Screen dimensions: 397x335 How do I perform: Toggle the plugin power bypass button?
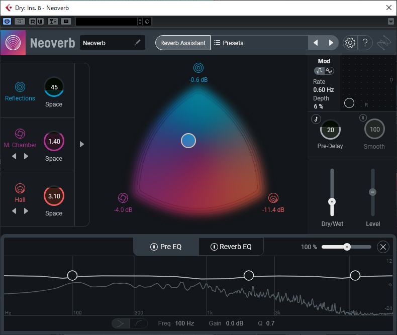pos(7,22)
